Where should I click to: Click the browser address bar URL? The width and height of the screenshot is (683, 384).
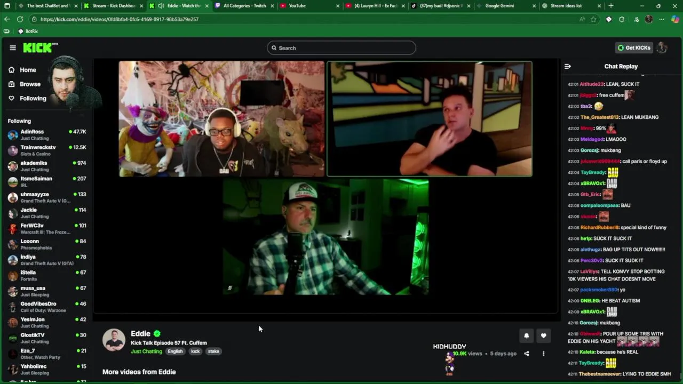[120, 19]
